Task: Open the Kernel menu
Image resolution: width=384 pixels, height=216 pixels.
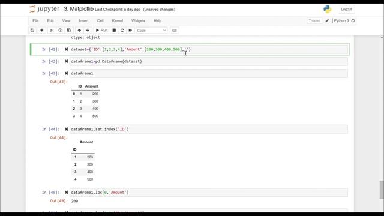Action: (118, 21)
